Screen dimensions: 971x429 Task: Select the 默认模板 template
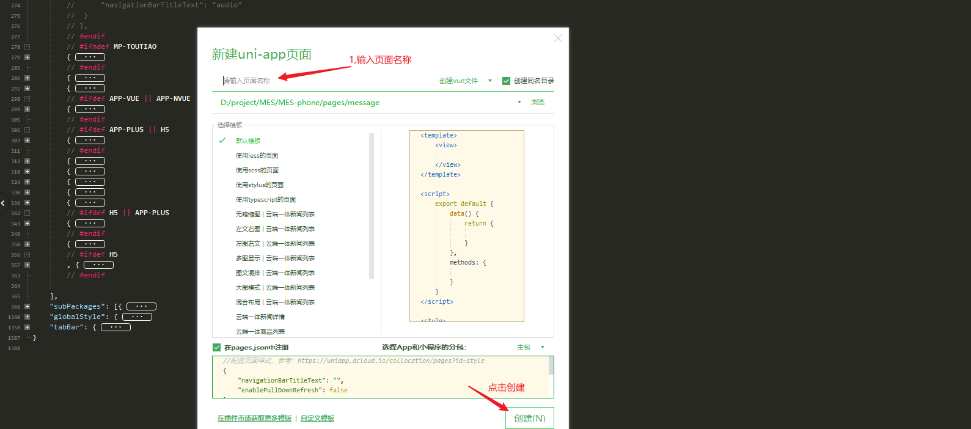click(248, 141)
